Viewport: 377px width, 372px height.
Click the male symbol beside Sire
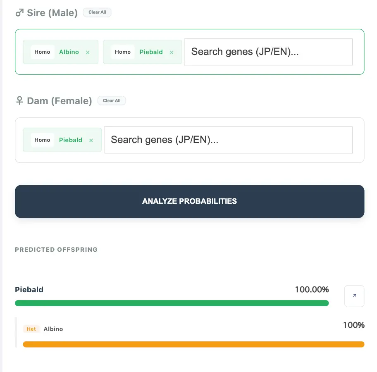coord(19,13)
